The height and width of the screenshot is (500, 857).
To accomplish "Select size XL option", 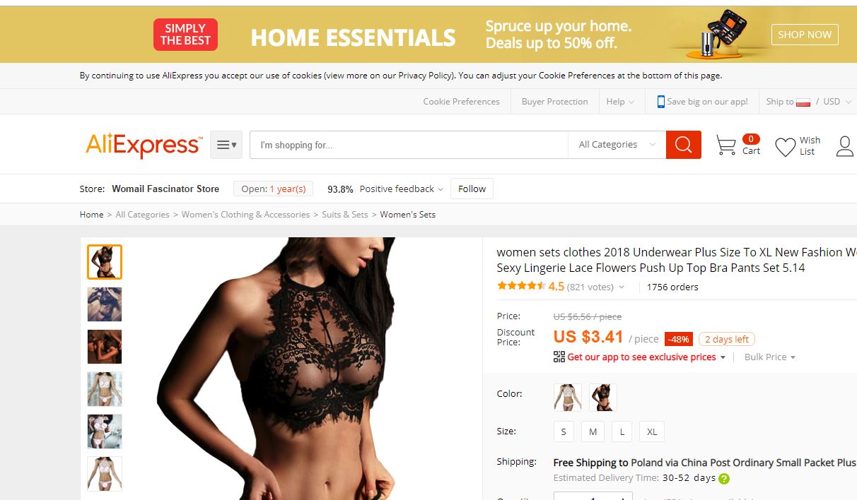I will coord(651,431).
